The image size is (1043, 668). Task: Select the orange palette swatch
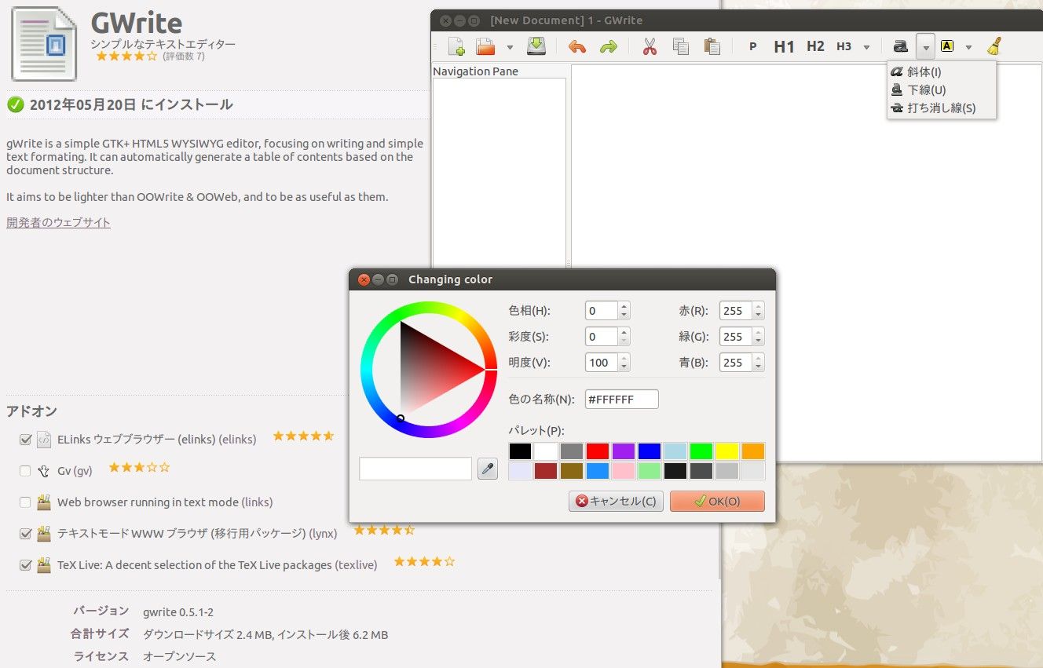753,451
